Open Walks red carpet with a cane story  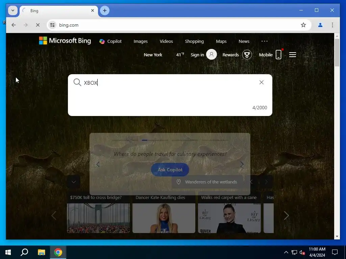229,214
